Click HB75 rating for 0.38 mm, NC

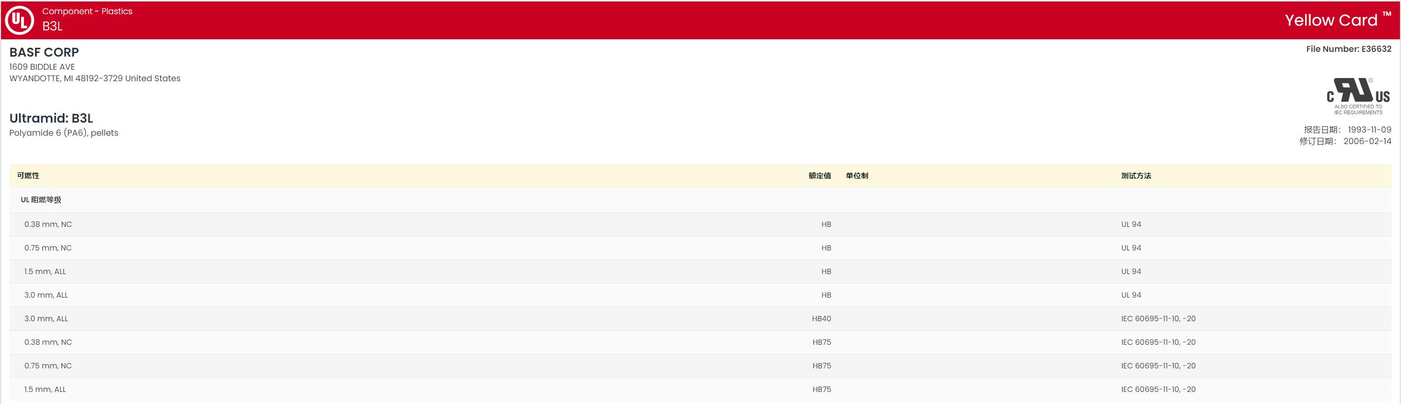[822, 342]
